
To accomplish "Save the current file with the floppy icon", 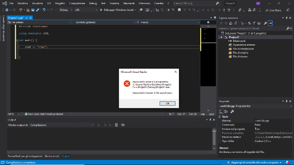I will tap(33, 10).
